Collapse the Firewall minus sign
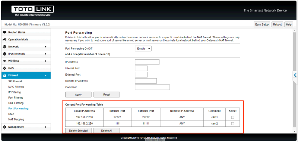 click(x=45, y=75)
